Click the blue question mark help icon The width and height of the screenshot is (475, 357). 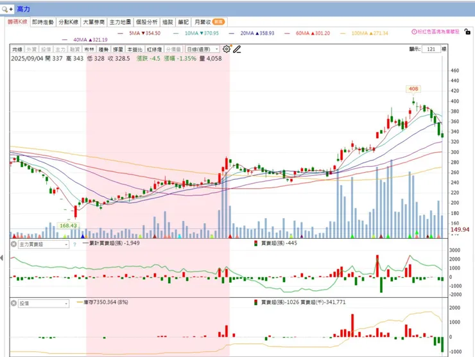tap(75, 244)
